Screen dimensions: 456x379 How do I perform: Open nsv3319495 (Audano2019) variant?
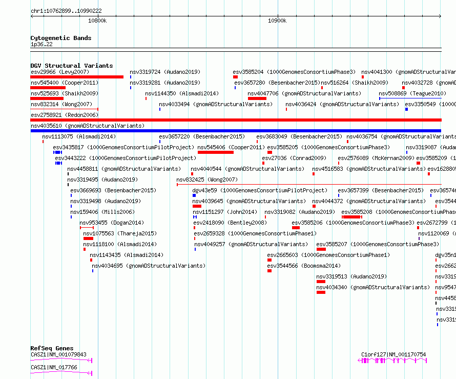(102, 179)
